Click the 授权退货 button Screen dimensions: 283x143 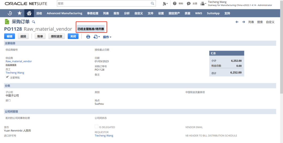(x=57, y=36)
